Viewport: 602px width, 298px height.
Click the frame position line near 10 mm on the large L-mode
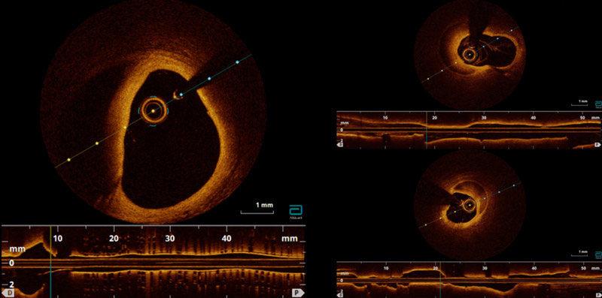50,261
